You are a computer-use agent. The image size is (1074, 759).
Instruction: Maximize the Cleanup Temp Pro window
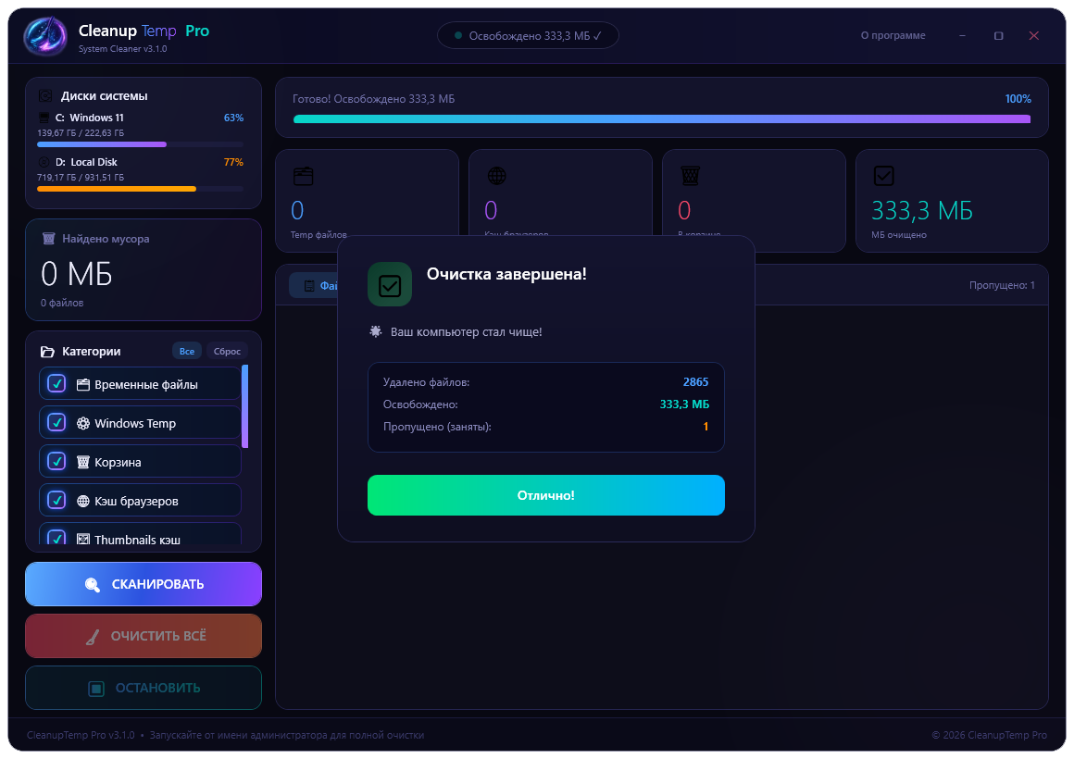998,35
